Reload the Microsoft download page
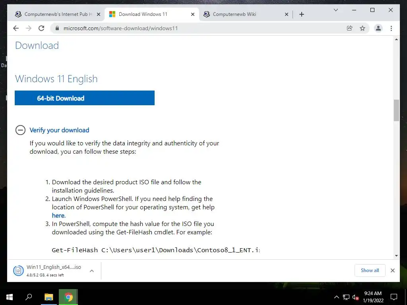The width and height of the screenshot is (407, 305). 41,28
